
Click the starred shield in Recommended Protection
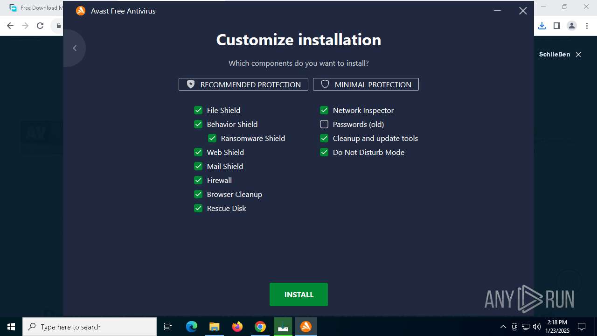pyautogui.click(x=191, y=84)
